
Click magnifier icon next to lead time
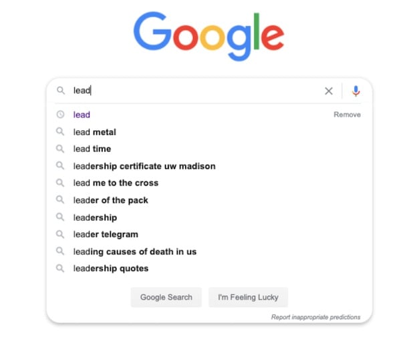(x=60, y=149)
